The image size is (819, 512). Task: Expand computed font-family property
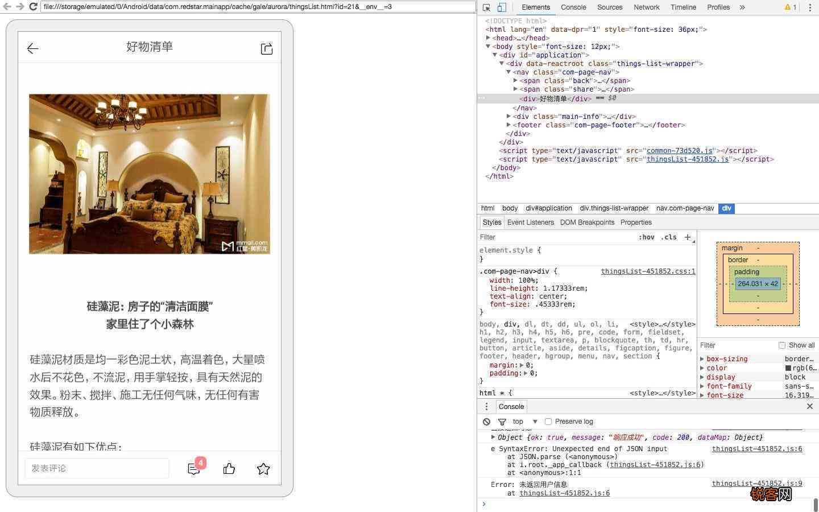pos(702,386)
